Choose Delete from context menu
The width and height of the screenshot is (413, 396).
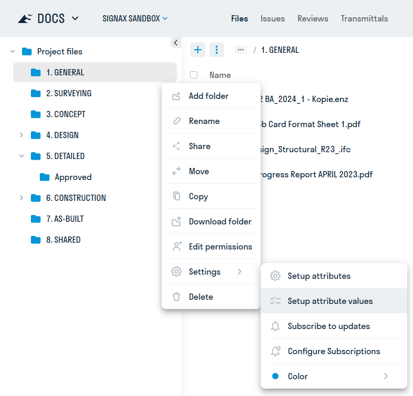pos(211,297)
